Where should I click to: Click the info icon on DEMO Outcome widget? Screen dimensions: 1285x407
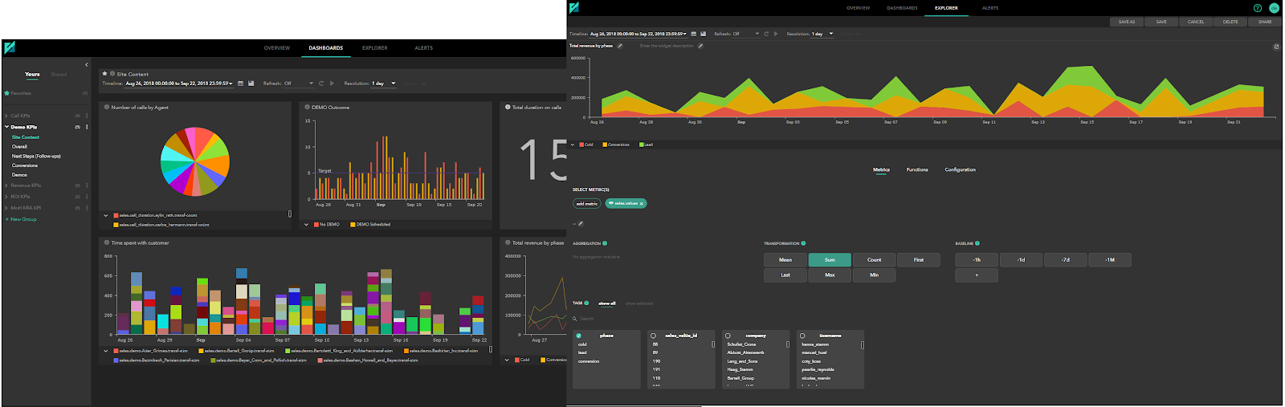tap(307, 107)
